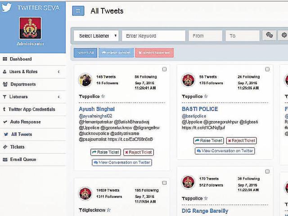Image resolution: width=288 pixels, height=216 pixels.
Task: Click the badge icon button after To field
Action: point(283,35)
